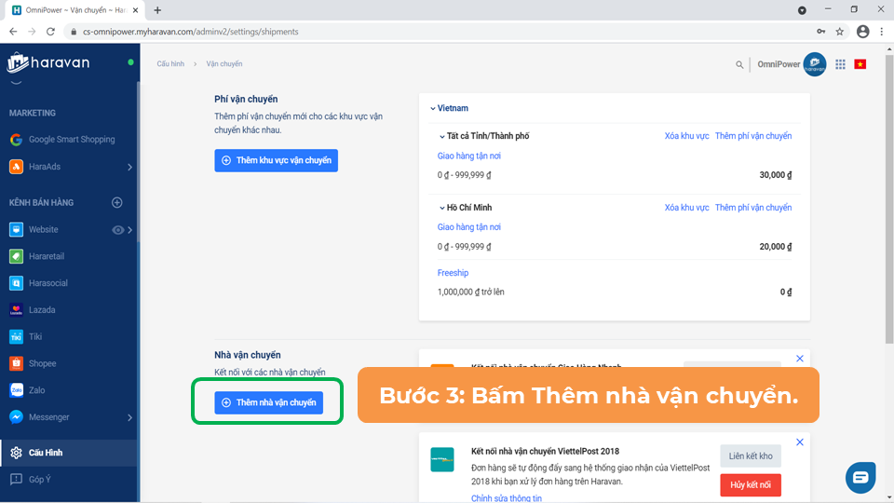Image resolution: width=894 pixels, height=503 pixels.
Task: Click Liên kết kho button
Action: [751, 456]
